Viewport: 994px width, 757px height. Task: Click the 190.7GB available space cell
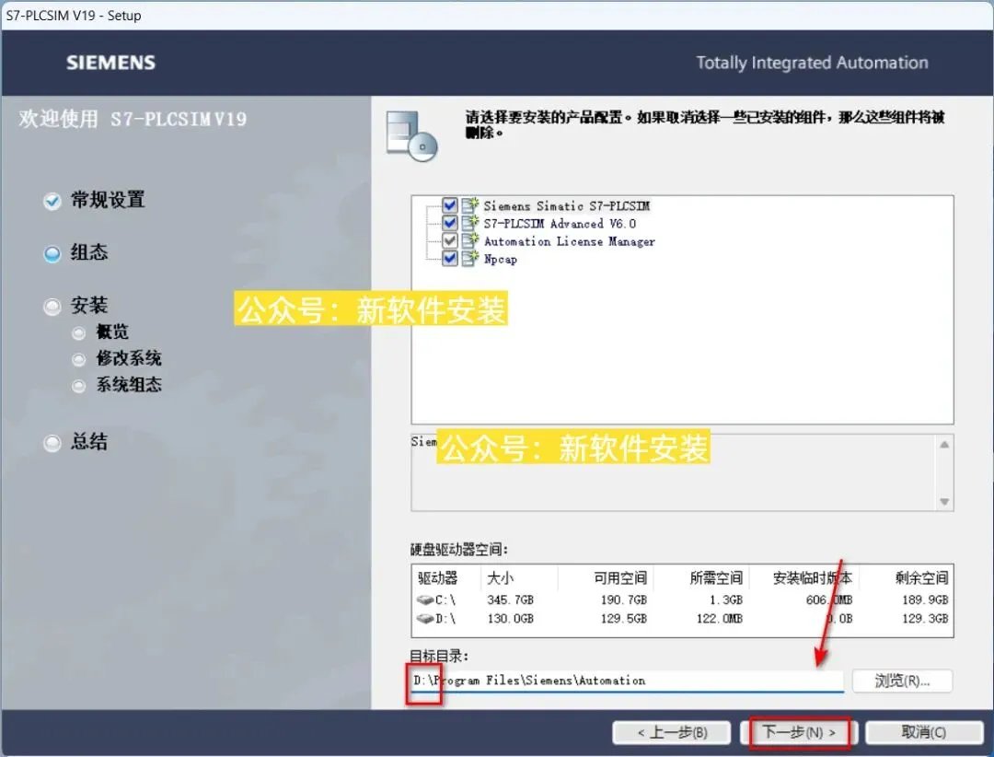(624, 600)
